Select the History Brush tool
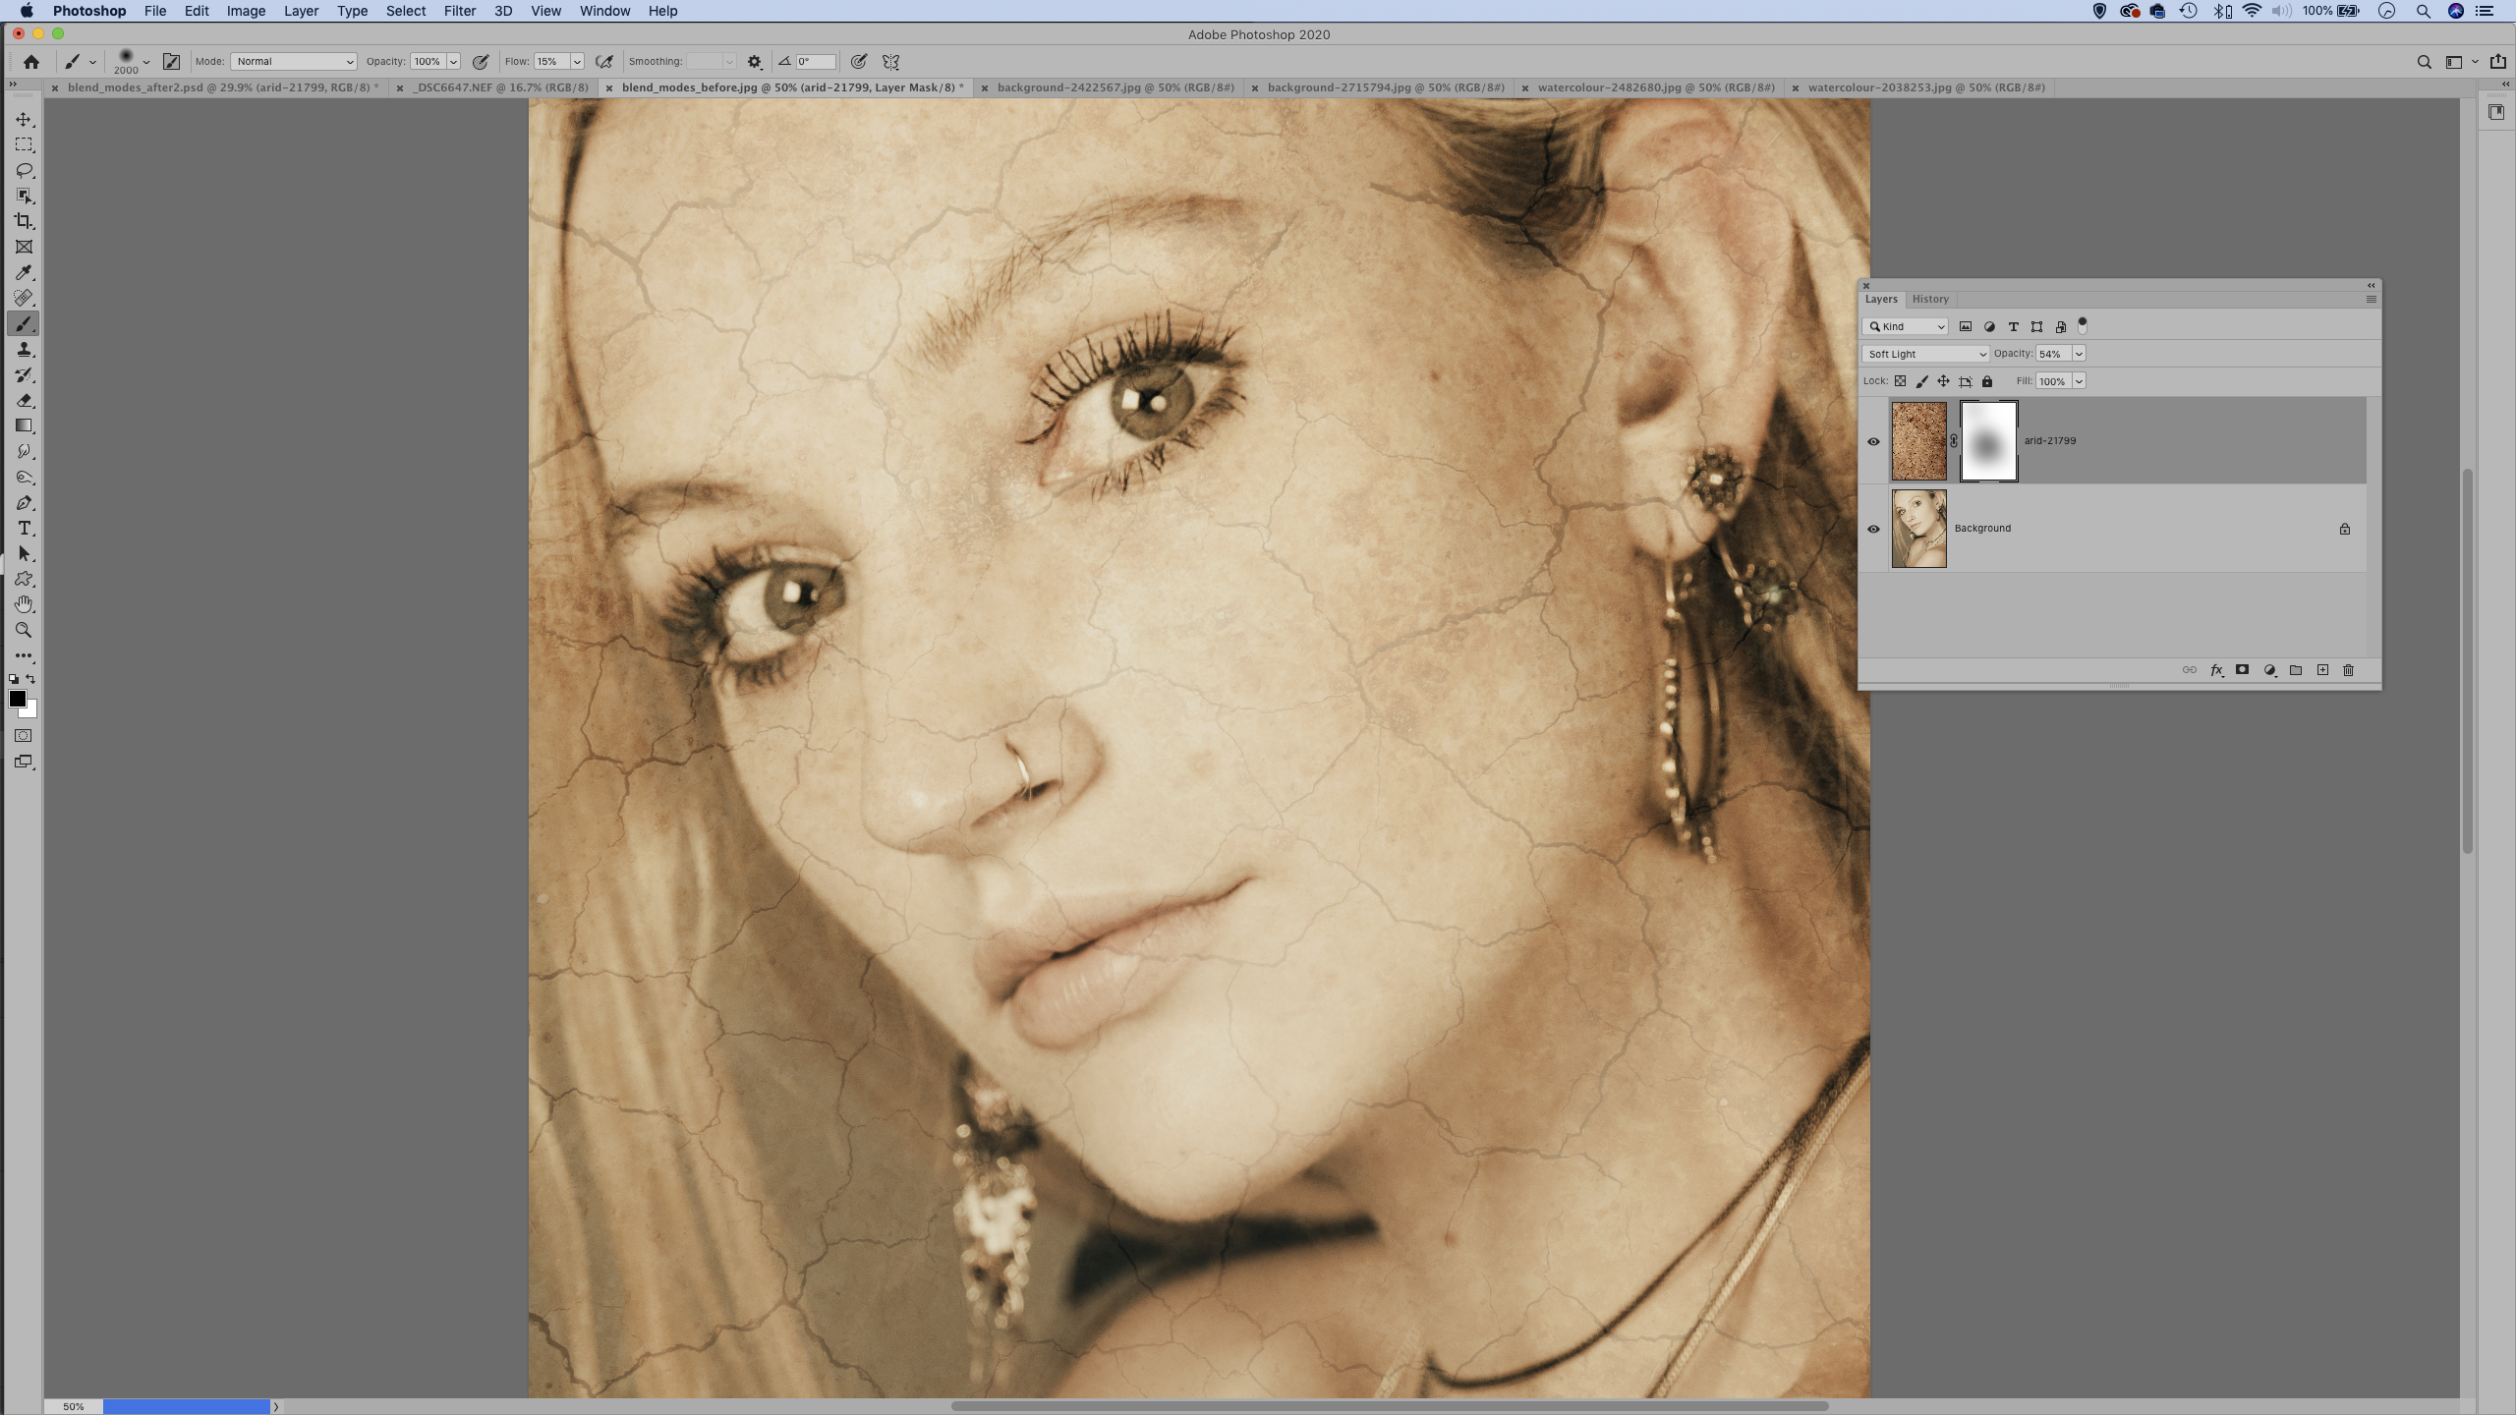Image resolution: width=2516 pixels, height=1415 pixels. tap(24, 374)
